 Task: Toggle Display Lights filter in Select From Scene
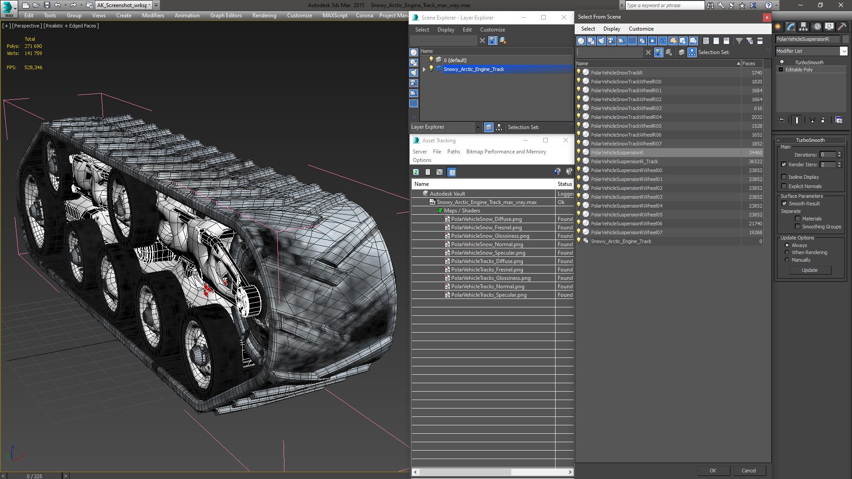coord(601,41)
